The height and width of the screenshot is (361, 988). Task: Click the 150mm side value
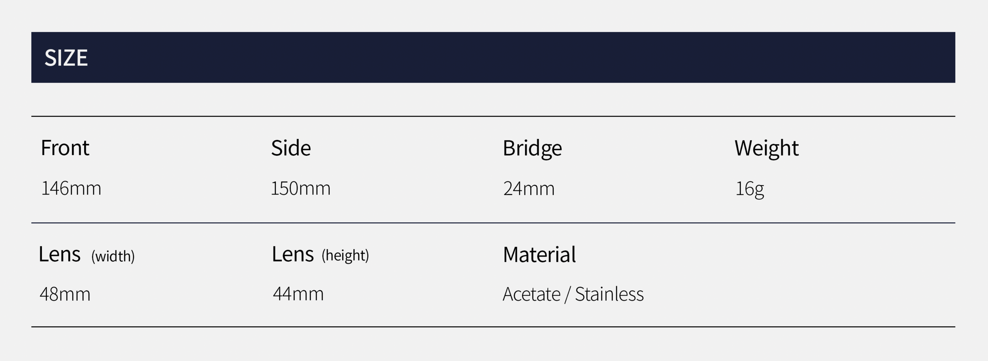[300, 188]
